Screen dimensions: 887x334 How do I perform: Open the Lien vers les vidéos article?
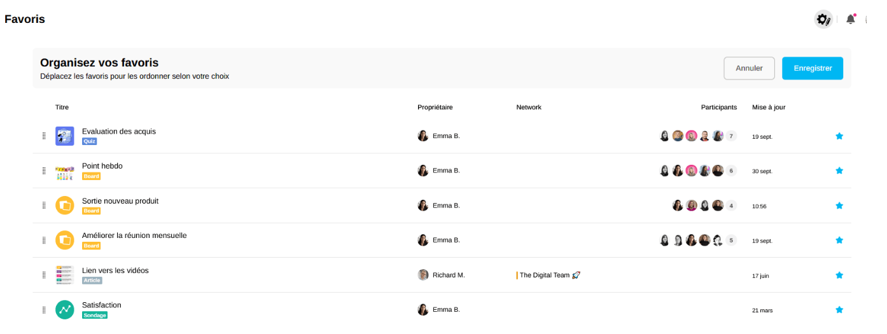[115, 270]
